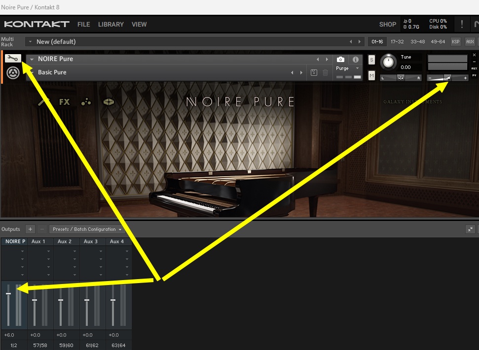The width and height of the screenshot is (479, 350).
Task: Open first insert slot of Aux 2
Action: 66,251
